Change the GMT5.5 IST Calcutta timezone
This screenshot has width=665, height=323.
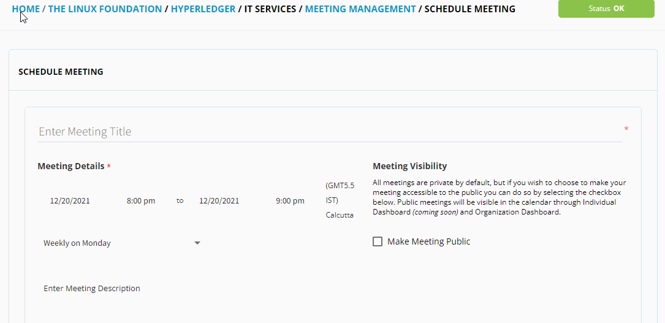click(x=340, y=200)
